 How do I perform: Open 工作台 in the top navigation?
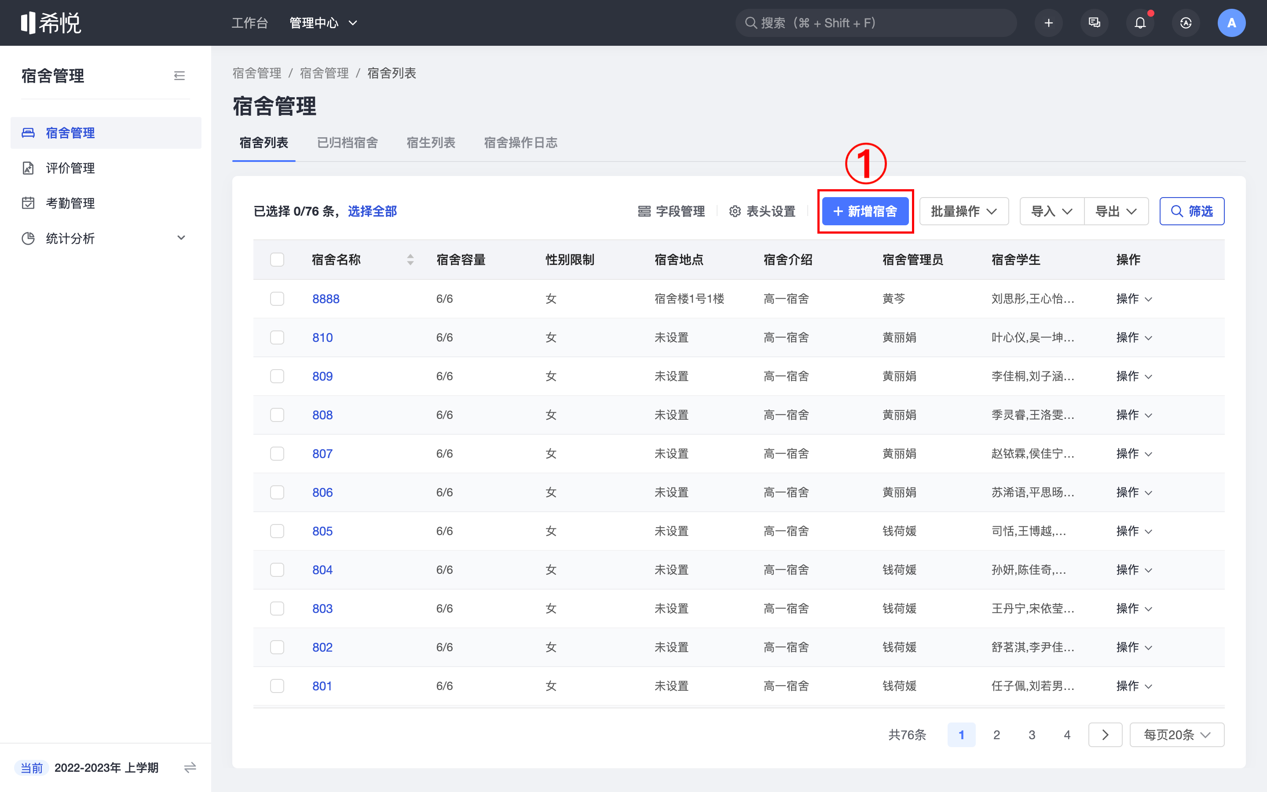tap(249, 23)
